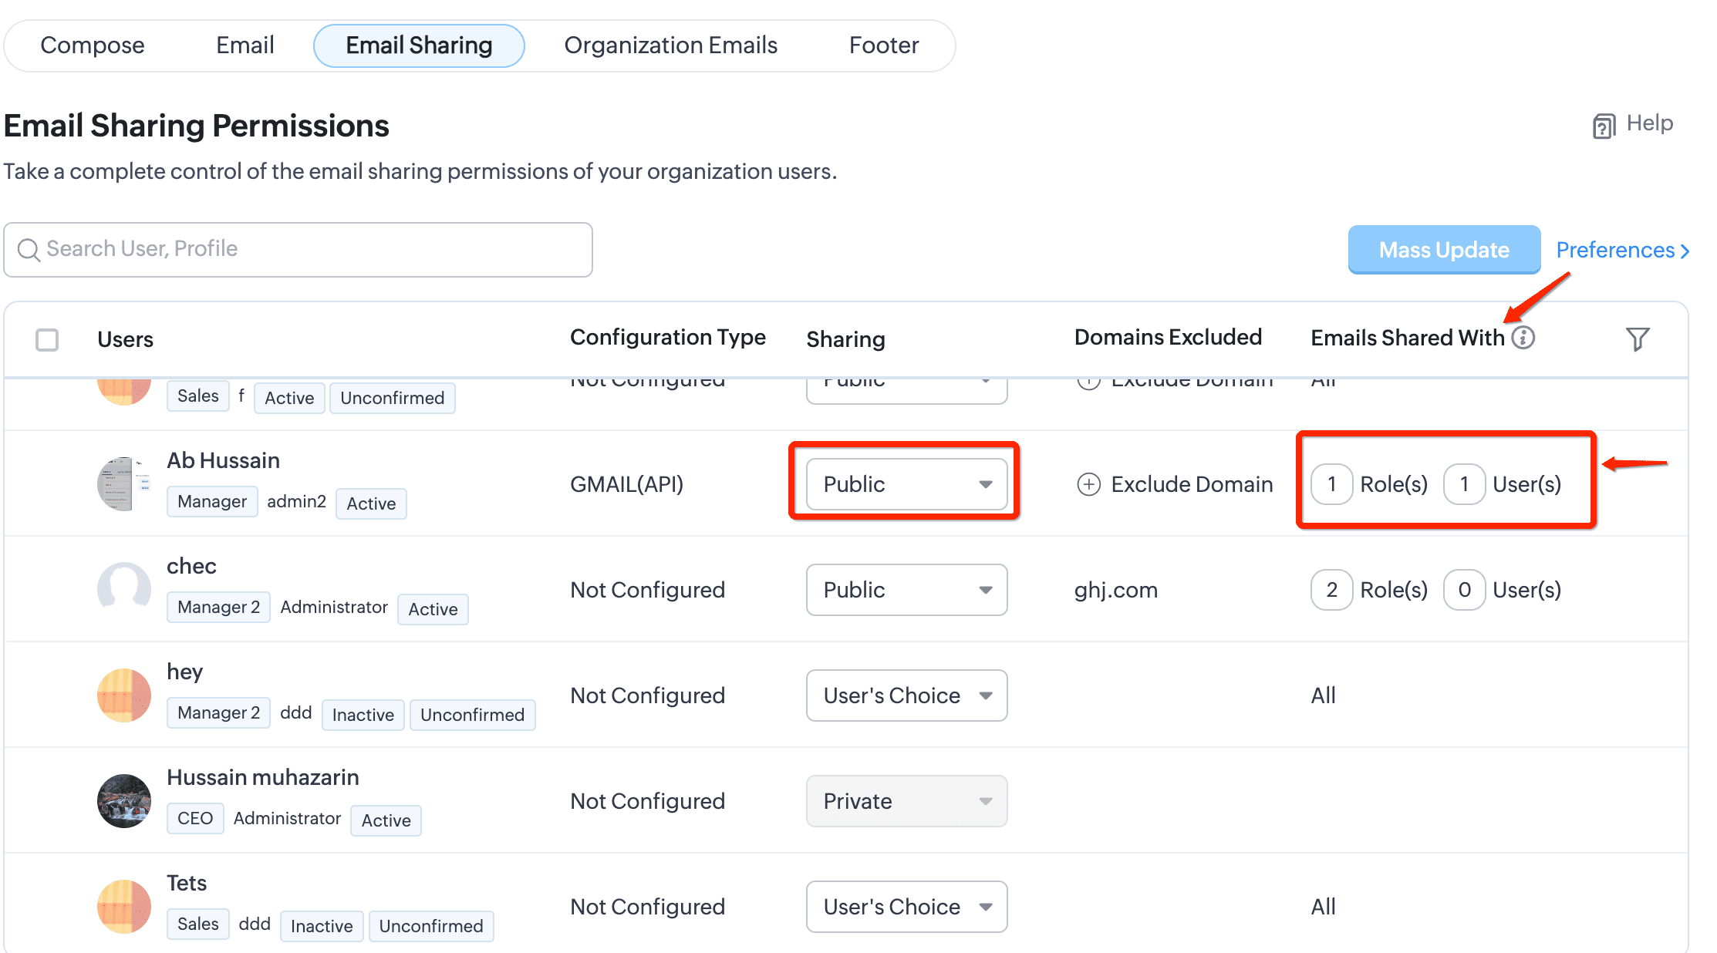Click the plus icon for Exclude Domain
Screen dimensions: 1717x953
coord(1088,484)
